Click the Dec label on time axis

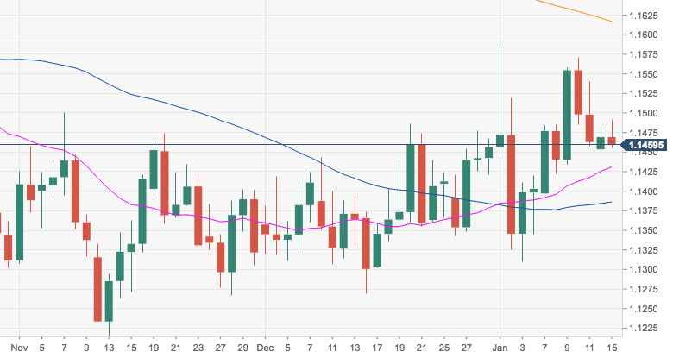pos(265,348)
